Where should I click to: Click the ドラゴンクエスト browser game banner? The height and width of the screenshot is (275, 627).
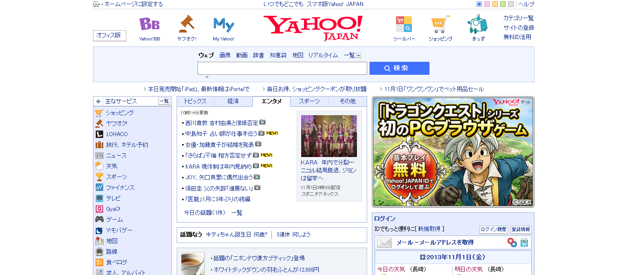coord(453,152)
